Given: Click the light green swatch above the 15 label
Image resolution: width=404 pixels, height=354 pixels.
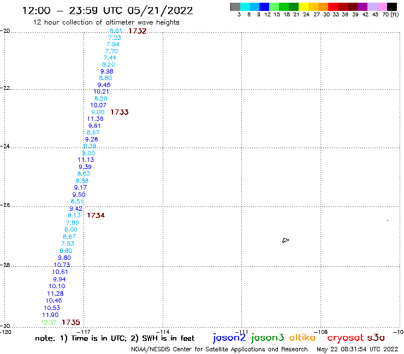Looking at the screenshot, I should point(274,7).
